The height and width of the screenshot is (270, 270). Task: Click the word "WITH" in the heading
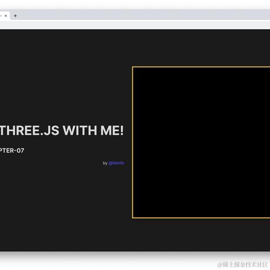80,130
